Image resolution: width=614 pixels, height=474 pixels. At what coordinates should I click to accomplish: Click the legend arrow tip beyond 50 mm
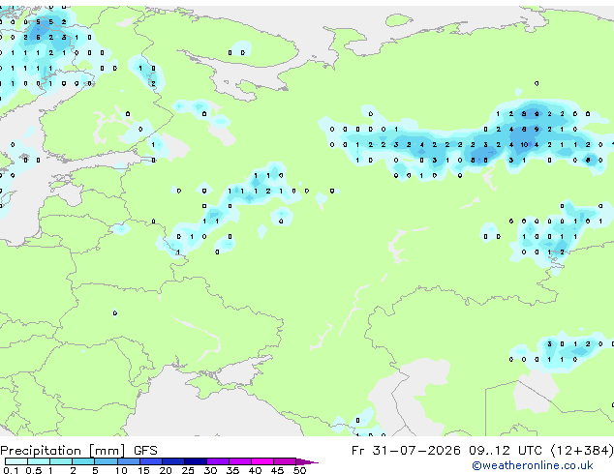tap(307, 462)
